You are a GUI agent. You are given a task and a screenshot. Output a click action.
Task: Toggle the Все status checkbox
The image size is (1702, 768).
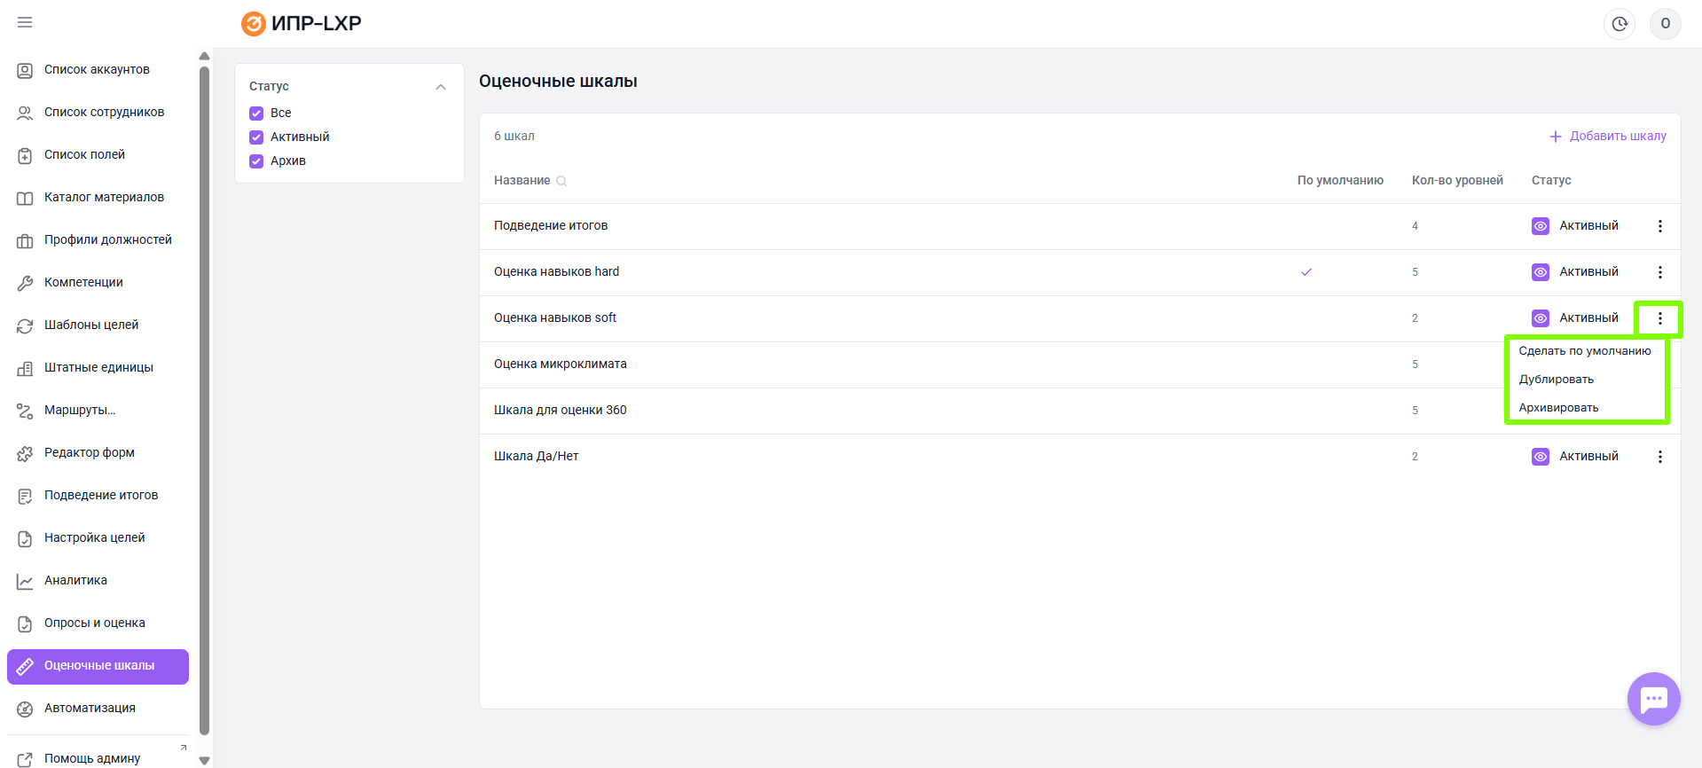click(256, 114)
